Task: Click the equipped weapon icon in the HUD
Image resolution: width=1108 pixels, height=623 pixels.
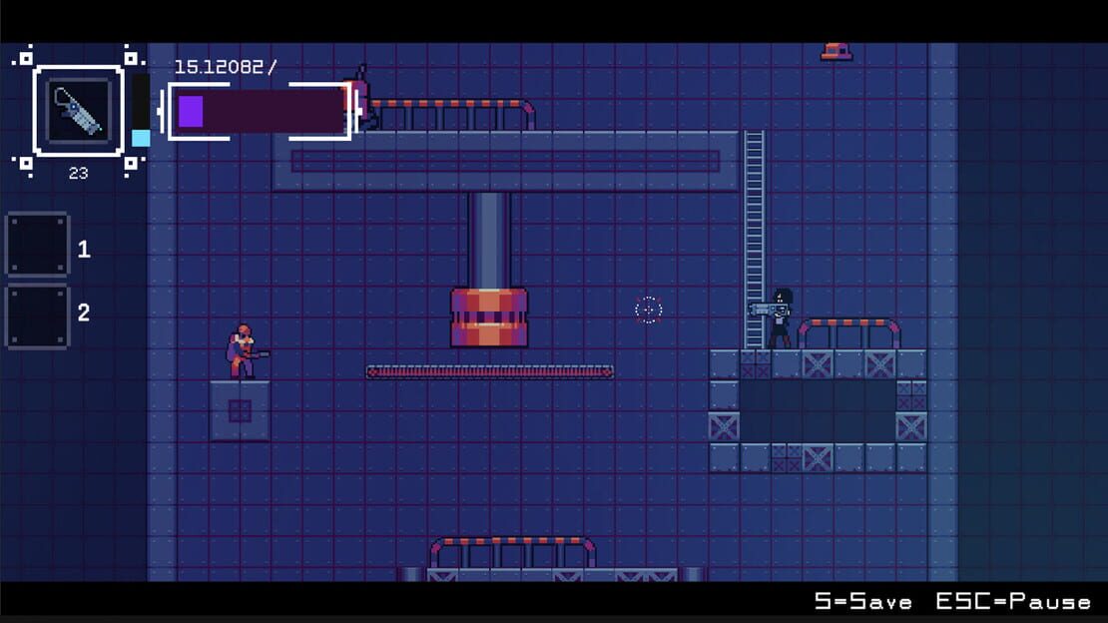Action: (79, 110)
